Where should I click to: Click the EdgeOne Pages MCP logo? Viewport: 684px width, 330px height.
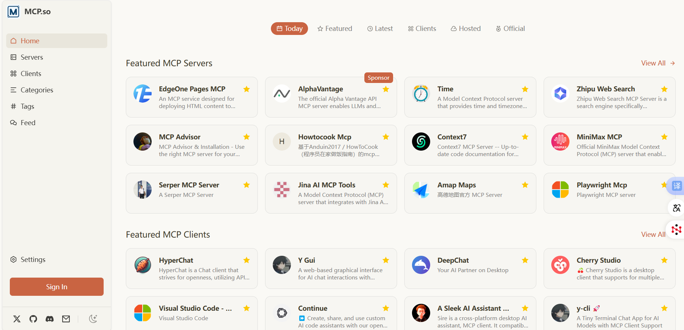[143, 94]
